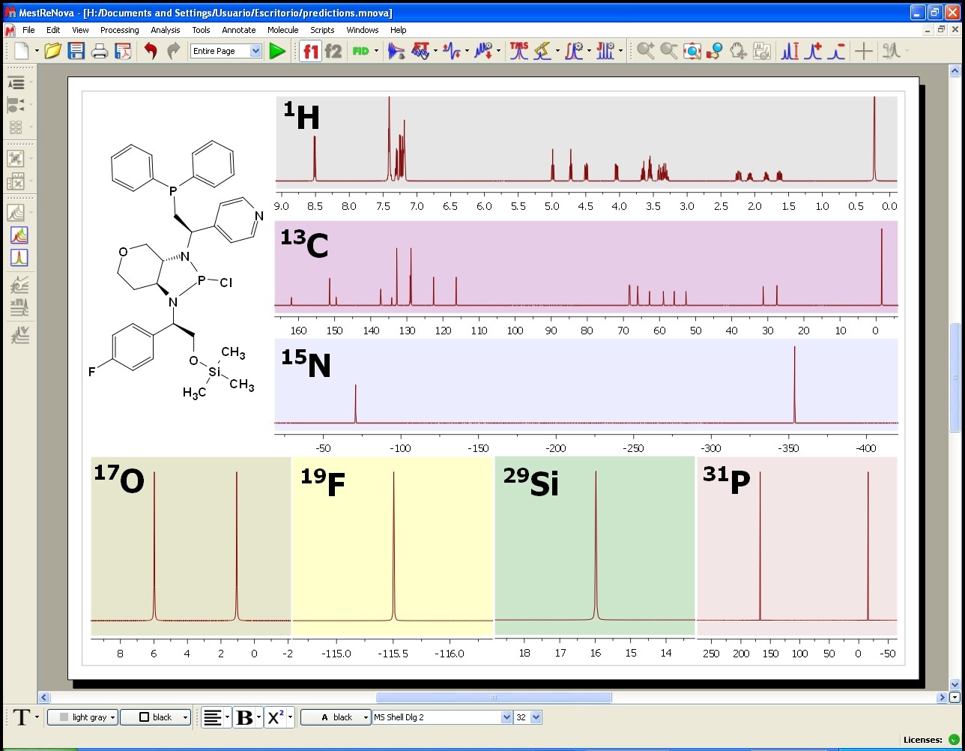Viewport: 965px width, 751px height.
Task: Save the document with the floppy disk icon
Action: pyautogui.click(x=76, y=51)
